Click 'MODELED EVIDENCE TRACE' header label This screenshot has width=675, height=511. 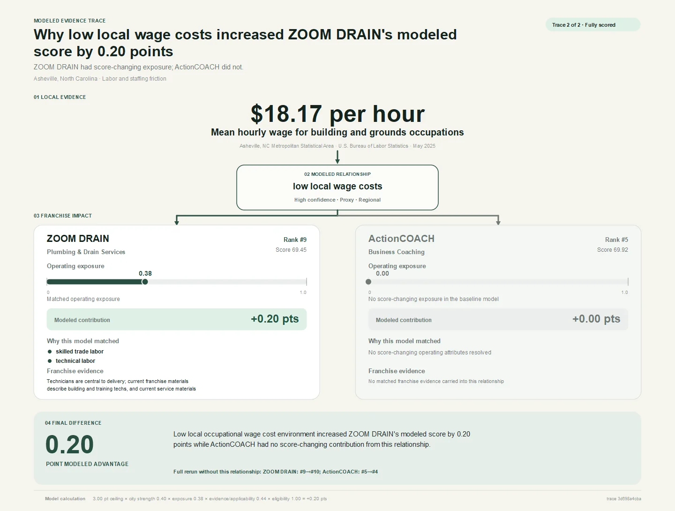coord(70,21)
